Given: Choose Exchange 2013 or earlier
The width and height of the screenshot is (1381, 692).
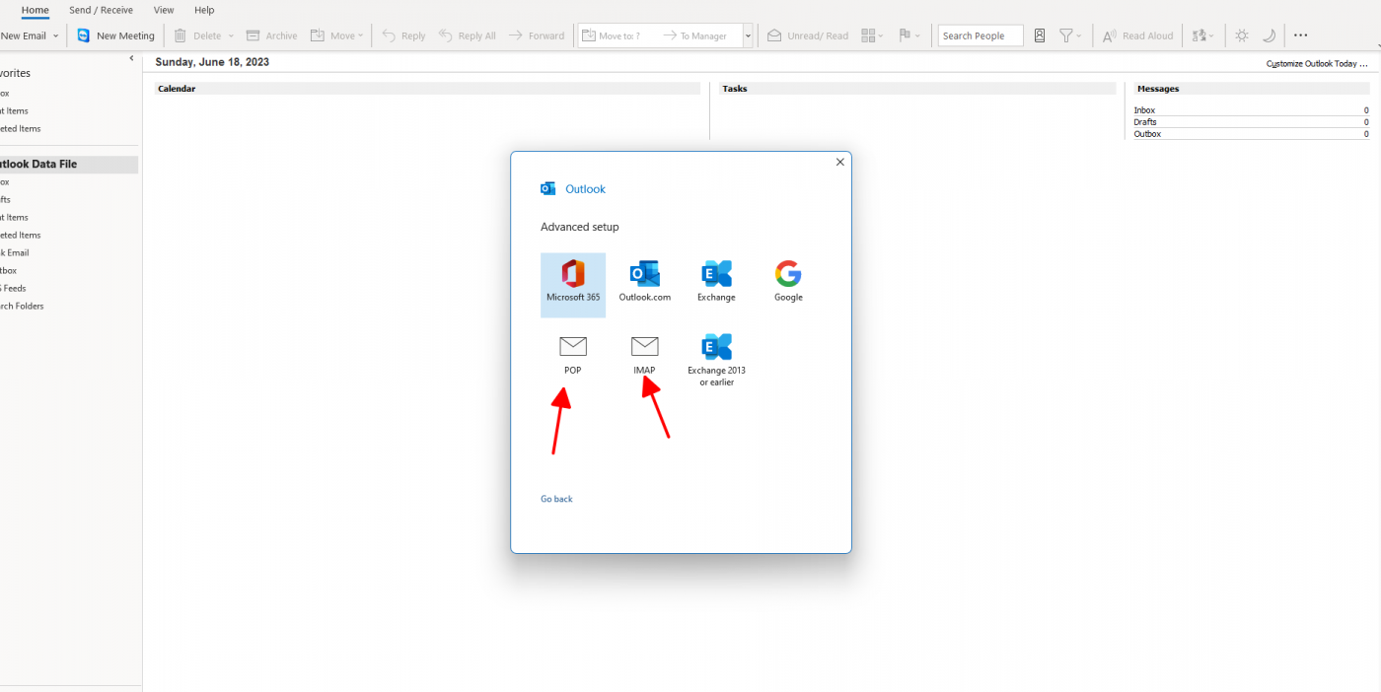Looking at the screenshot, I should click(716, 359).
